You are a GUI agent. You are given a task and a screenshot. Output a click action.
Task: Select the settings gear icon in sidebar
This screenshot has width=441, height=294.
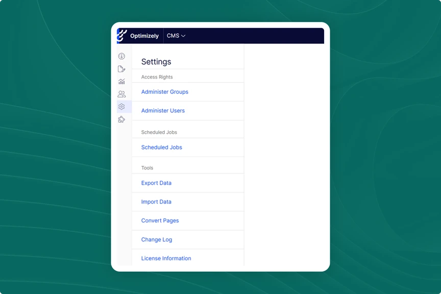pos(121,107)
